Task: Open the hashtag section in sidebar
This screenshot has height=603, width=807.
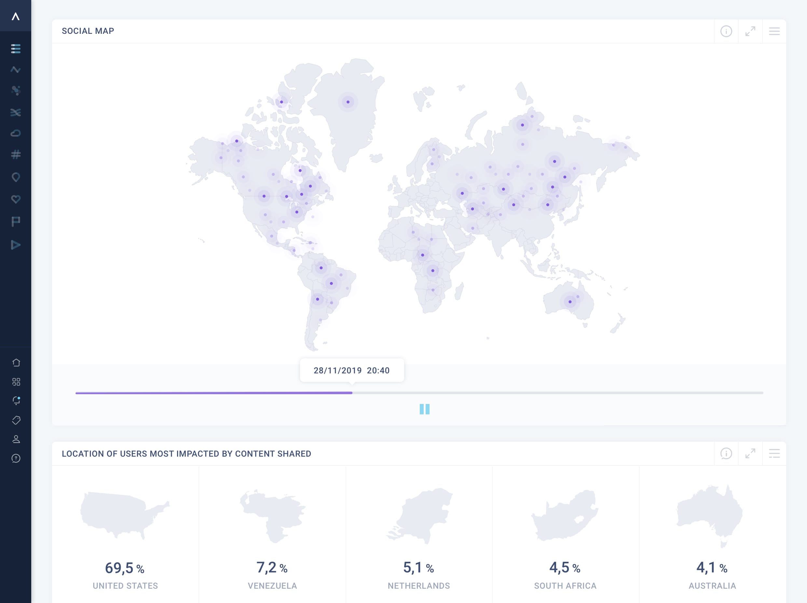Action: 16,154
